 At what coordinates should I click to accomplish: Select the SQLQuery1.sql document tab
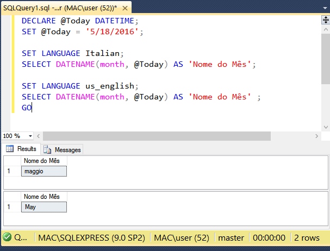pyautogui.click(x=66, y=8)
